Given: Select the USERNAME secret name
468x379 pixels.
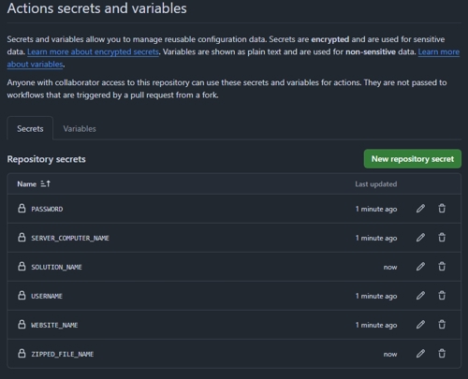Looking at the screenshot, I should (47, 296).
